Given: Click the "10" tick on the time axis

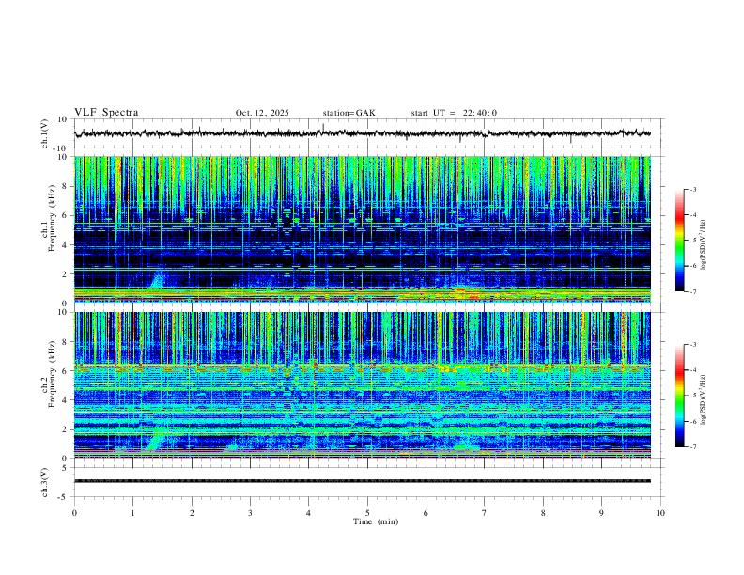Looking at the screenshot, I should point(660,513).
